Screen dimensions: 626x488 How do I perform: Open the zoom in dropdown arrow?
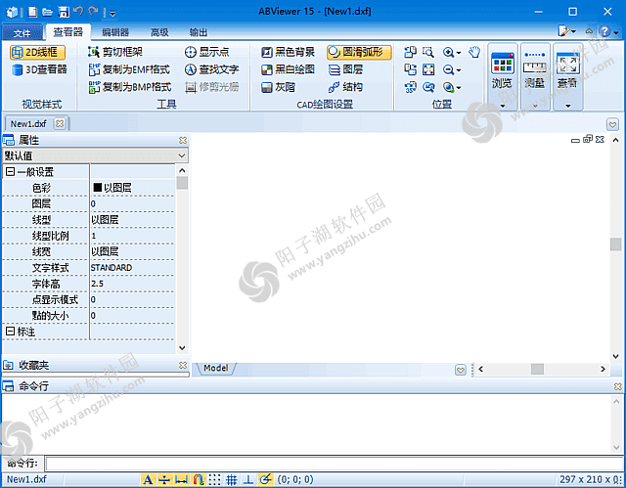pyautogui.click(x=459, y=53)
